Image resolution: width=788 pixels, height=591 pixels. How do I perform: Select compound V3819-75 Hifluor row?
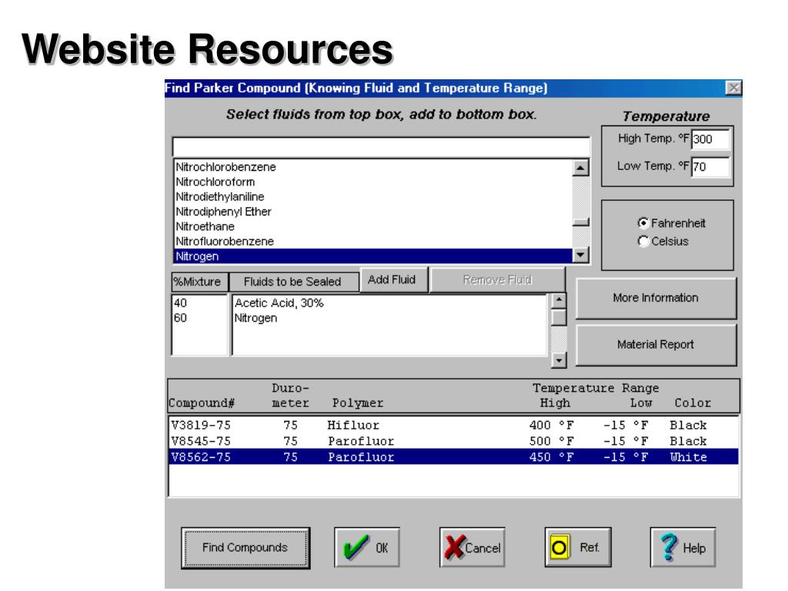[x=453, y=425]
